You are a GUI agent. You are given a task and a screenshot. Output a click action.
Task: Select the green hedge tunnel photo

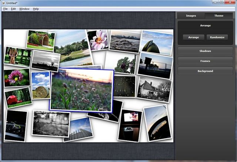tap(41, 40)
